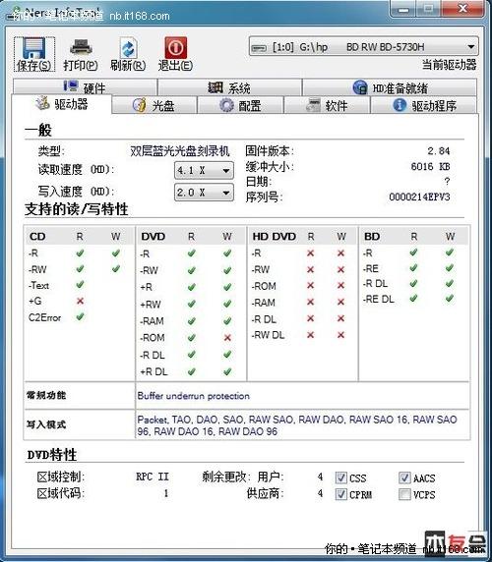Click the Save floppy disk icon

(34, 48)
